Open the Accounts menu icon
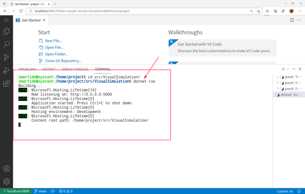Image resolution: width=305 pixels, height=194 pixels. [6, 169]
